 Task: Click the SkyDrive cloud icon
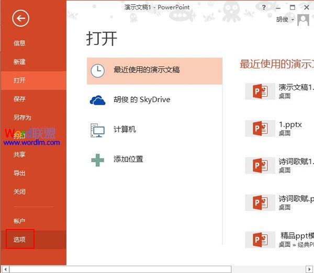[x=97, y=100]
